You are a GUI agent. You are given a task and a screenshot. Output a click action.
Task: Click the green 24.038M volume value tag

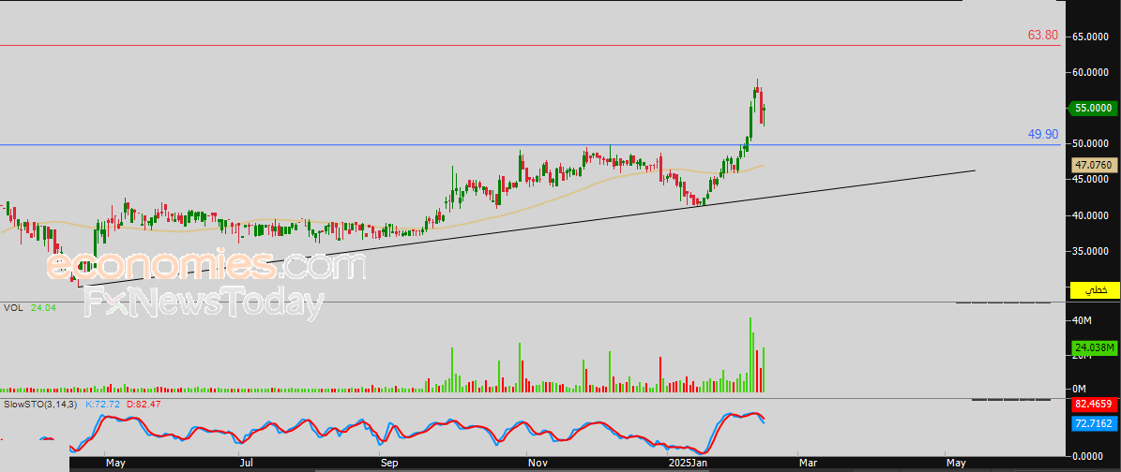pyautogui.click(x=1093, y=347)
